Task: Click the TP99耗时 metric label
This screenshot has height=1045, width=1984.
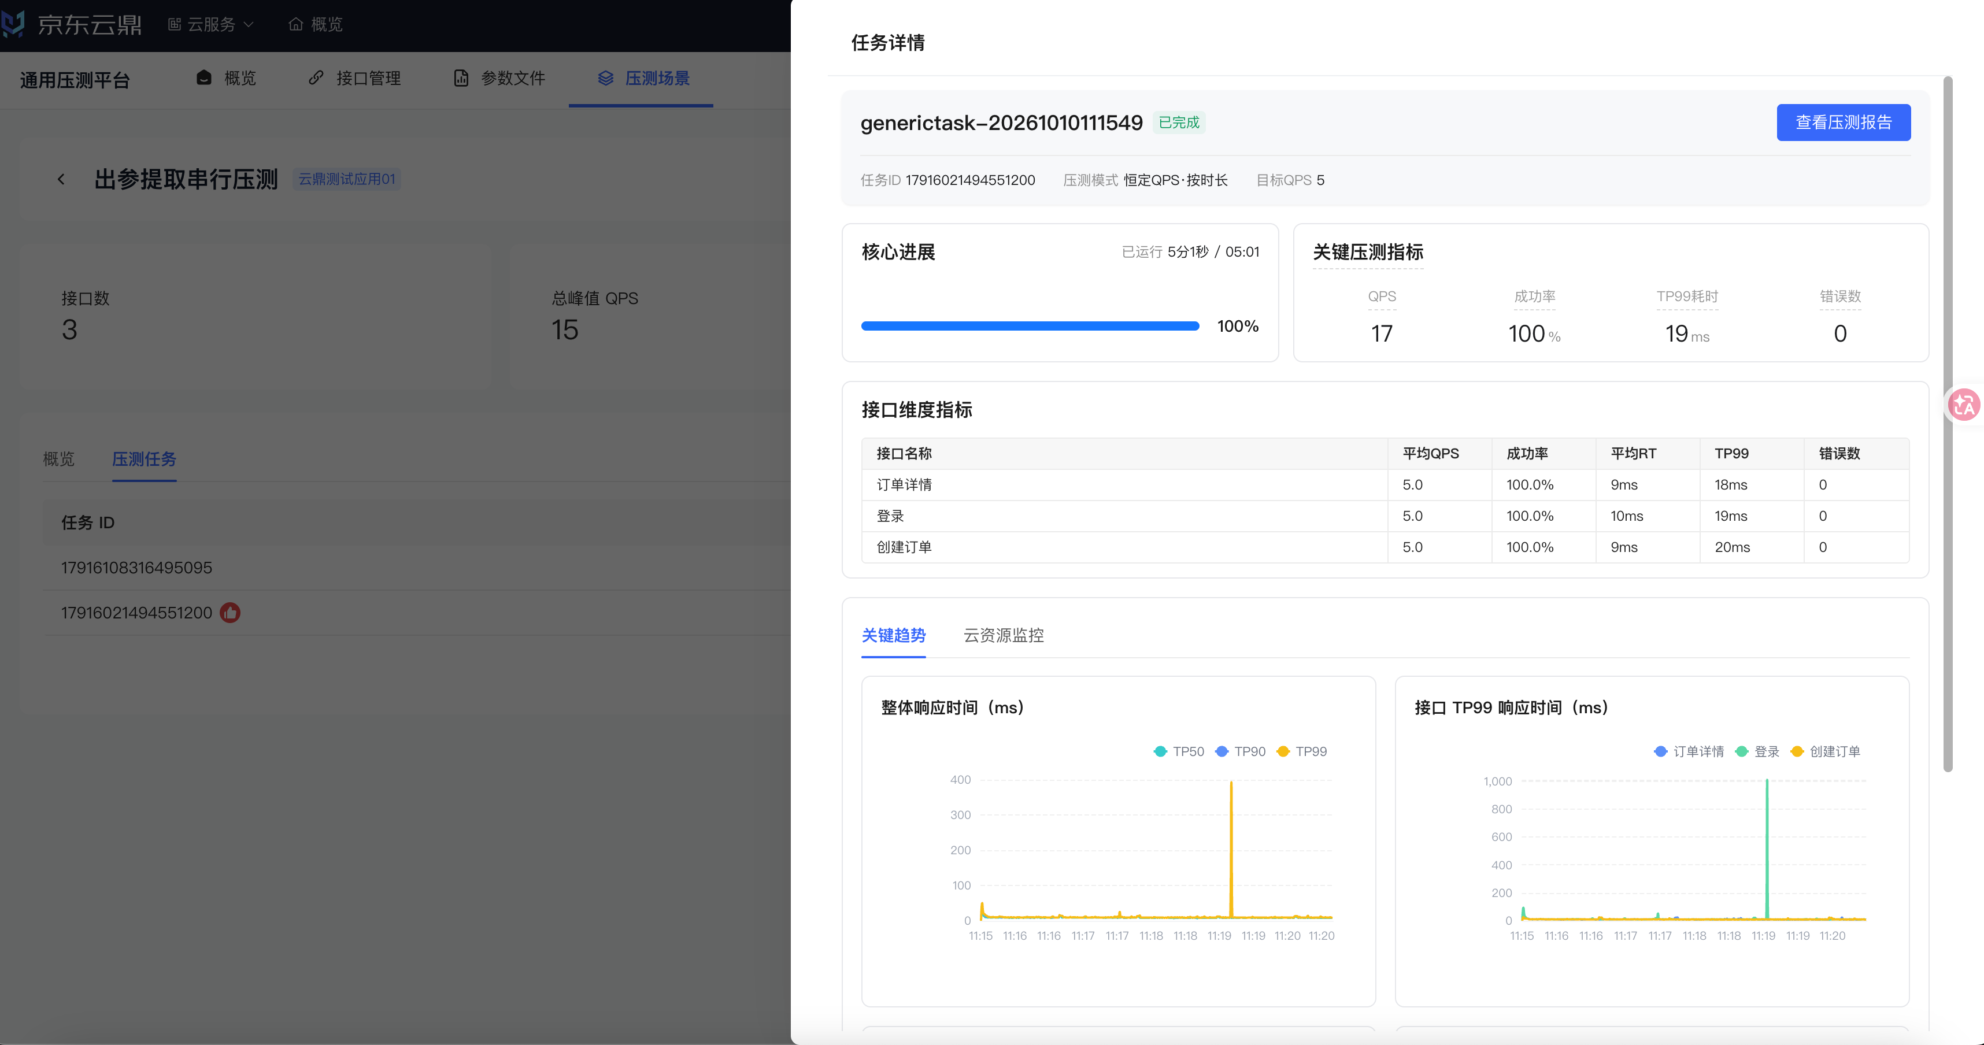Action: (x=1687, y=297)
